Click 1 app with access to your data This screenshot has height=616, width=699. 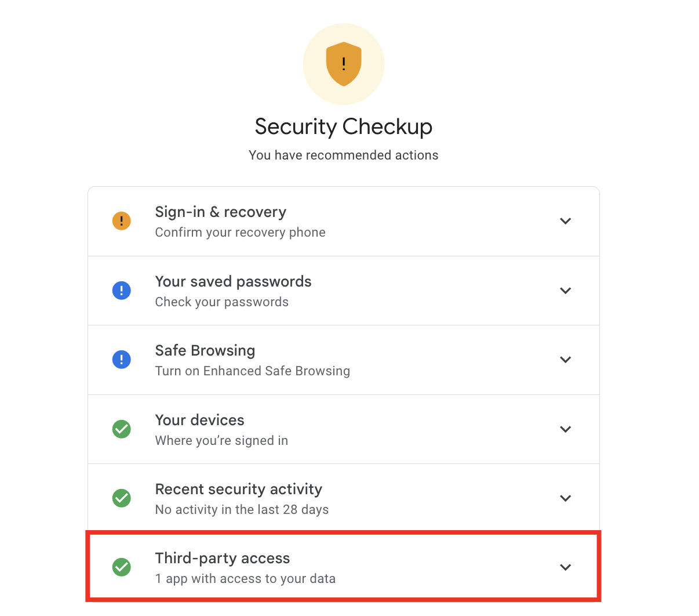245,579
